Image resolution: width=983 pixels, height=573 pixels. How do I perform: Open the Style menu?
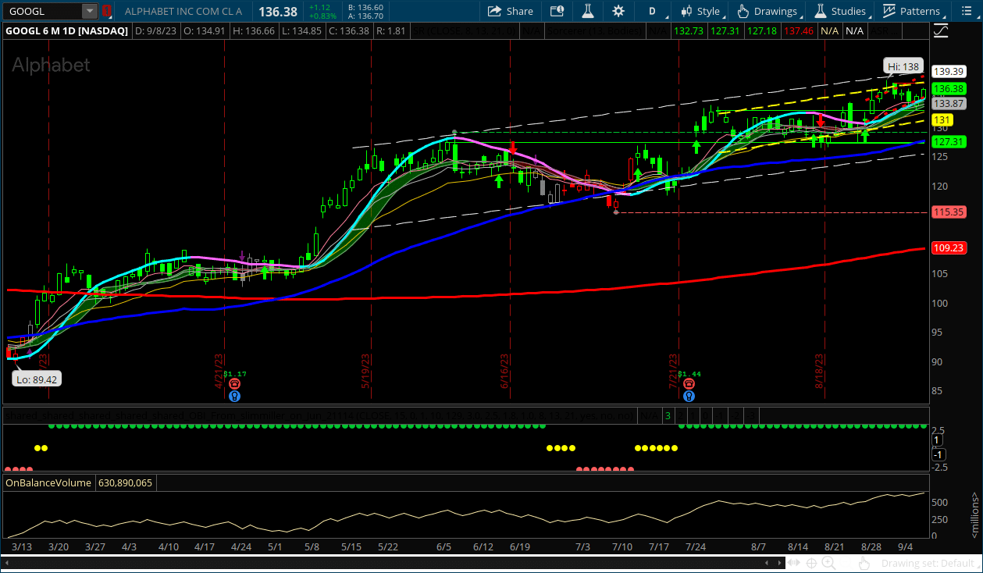tap(701, 12)
